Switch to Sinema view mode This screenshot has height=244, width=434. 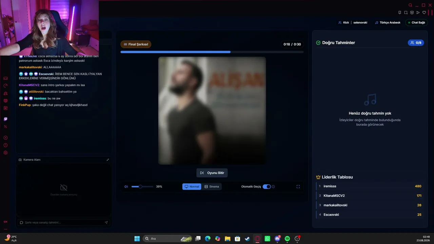click(212, 186)
